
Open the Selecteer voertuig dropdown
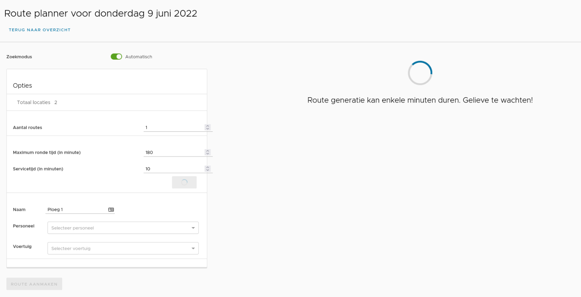click(x=118, y=248)
